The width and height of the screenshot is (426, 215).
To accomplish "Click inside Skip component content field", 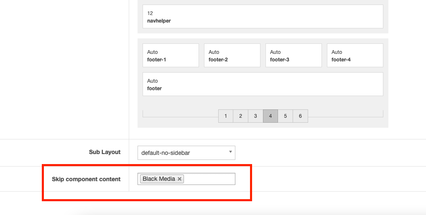I will [209, 179].
